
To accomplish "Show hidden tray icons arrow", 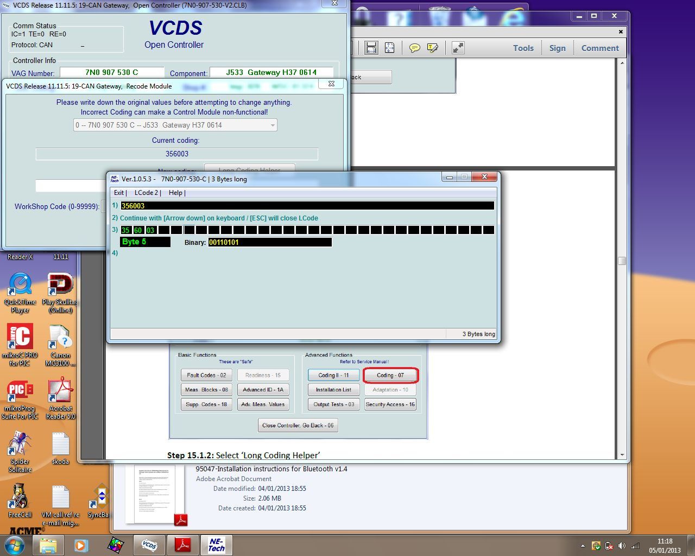I will [x=583, y=546].
